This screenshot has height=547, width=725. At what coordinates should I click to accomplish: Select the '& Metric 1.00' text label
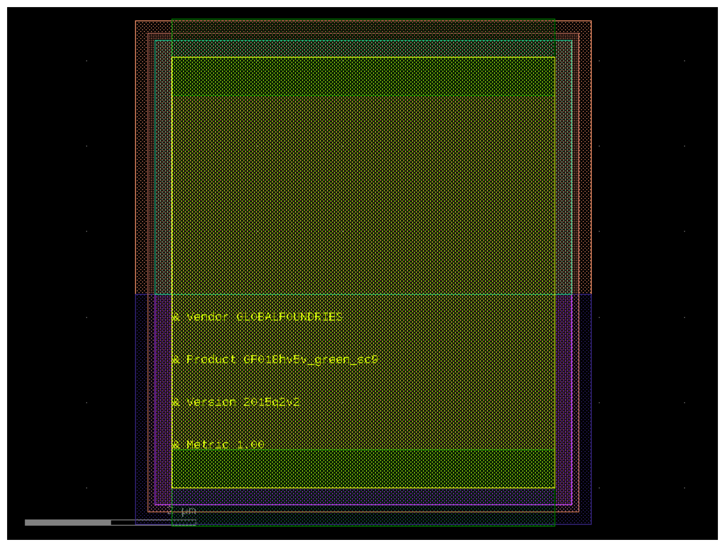coord(218,445)
